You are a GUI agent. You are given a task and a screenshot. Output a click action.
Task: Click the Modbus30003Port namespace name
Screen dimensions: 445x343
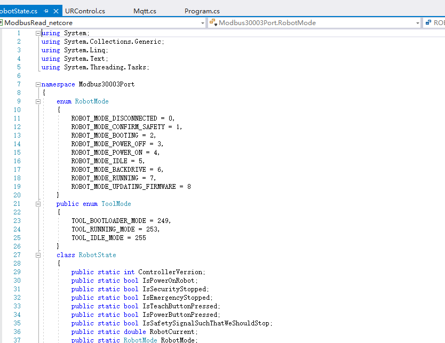tap(107, 84)
